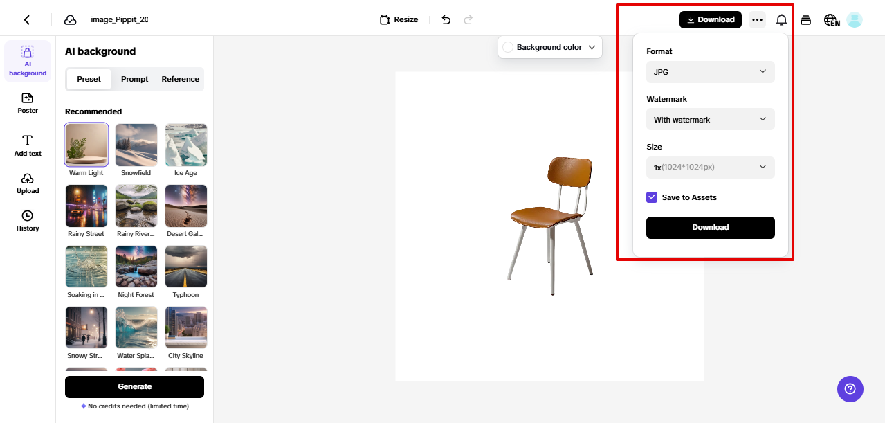
Task: Redo the last undone action
Action: point(468,19)
